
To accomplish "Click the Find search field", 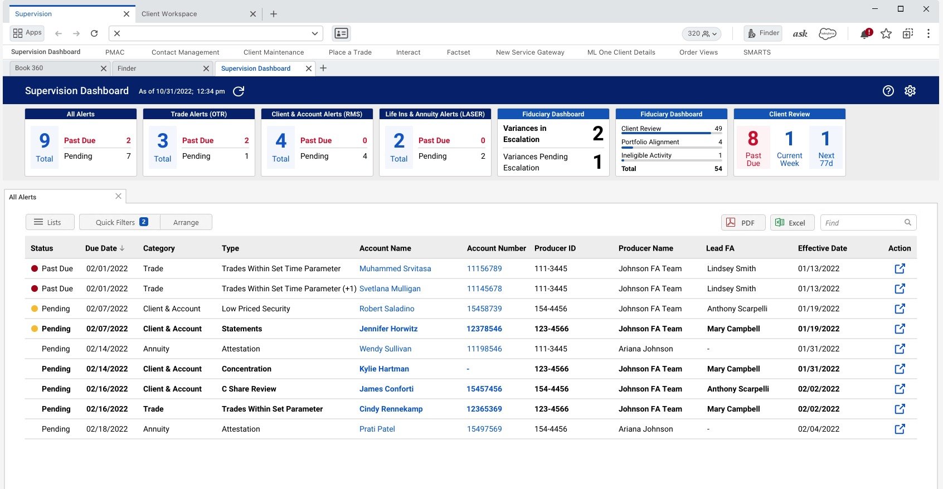I will [868, 223].
